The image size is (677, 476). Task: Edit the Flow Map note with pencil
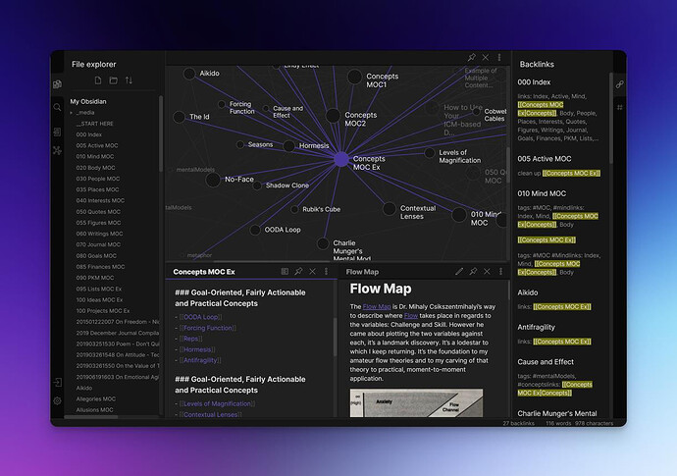click(x=459, y=271)
